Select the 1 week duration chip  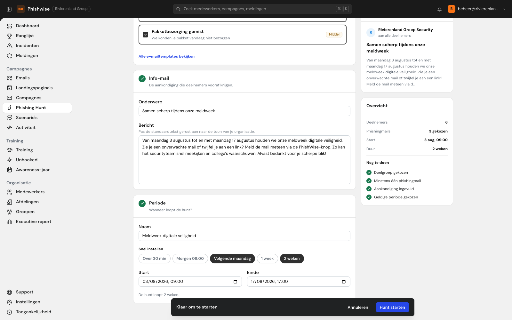pyautogui.click(x=268, y=259)
